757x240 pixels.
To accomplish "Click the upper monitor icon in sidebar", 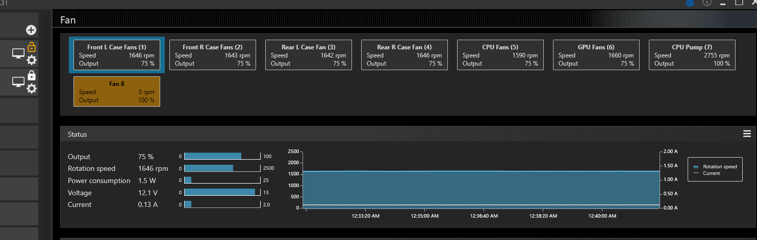I will (18, 54).
